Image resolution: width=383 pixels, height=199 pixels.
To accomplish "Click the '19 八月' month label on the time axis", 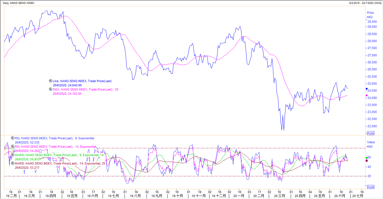I will [135, 196].
